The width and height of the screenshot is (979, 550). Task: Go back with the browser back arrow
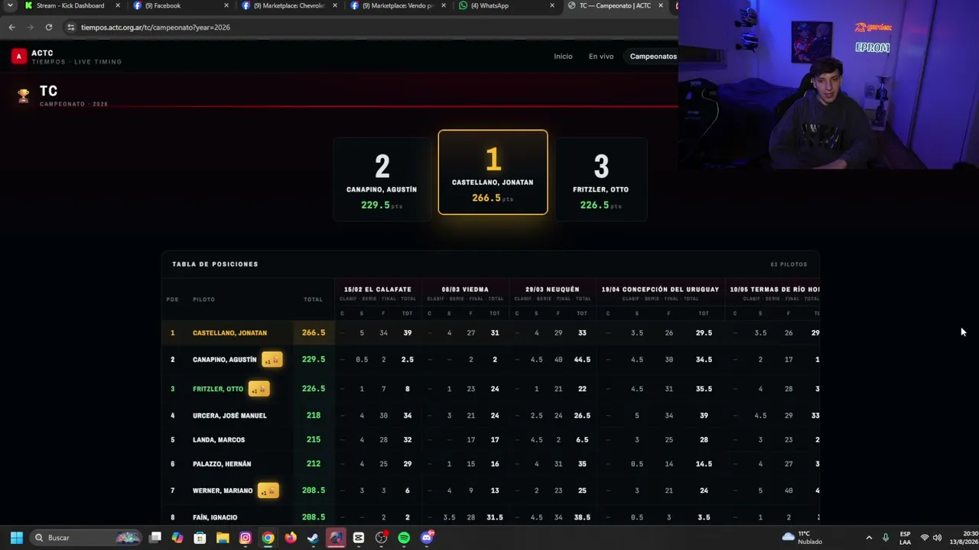[11, 27]
